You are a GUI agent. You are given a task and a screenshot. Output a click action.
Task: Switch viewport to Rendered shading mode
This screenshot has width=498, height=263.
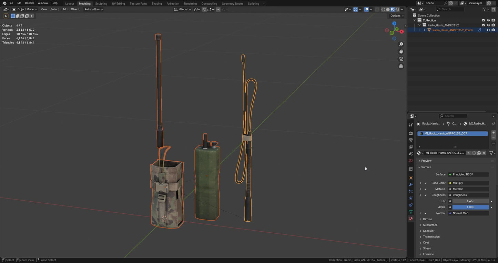(x=397, y=9)
